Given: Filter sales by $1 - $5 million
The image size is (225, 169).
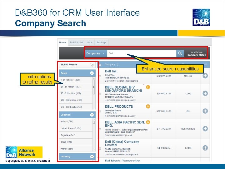Looking at the screenshot, I should pos(76,87).
